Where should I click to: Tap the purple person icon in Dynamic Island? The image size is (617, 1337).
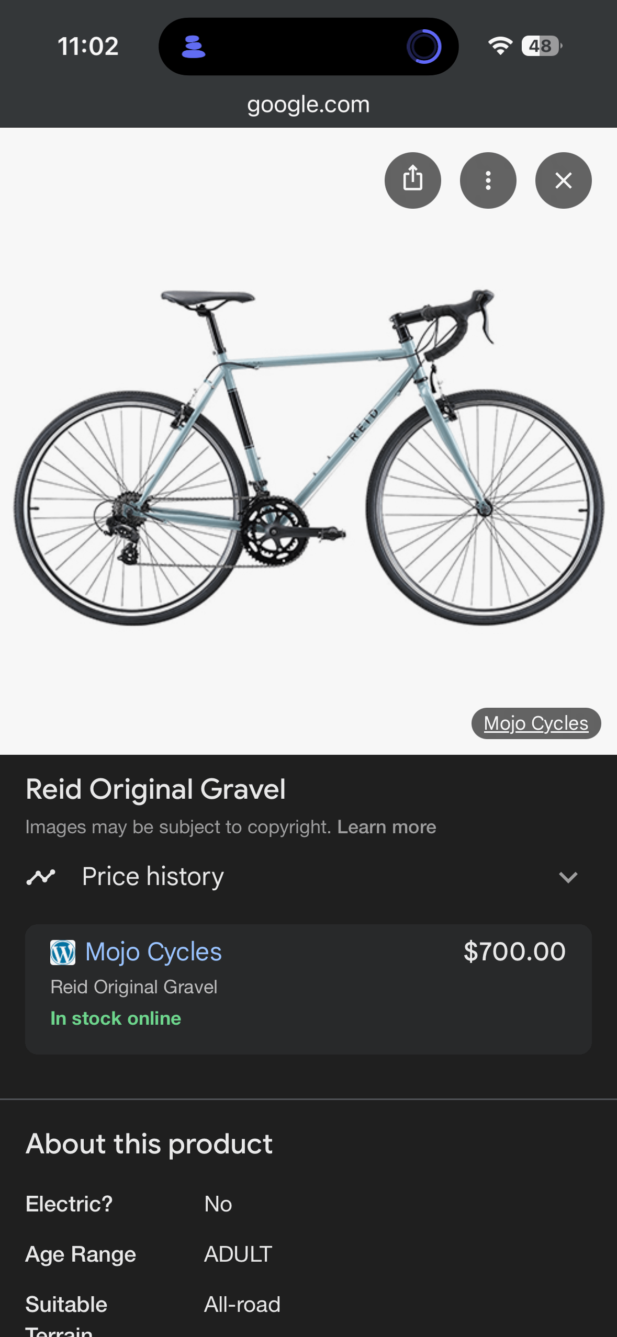(193, 47)
